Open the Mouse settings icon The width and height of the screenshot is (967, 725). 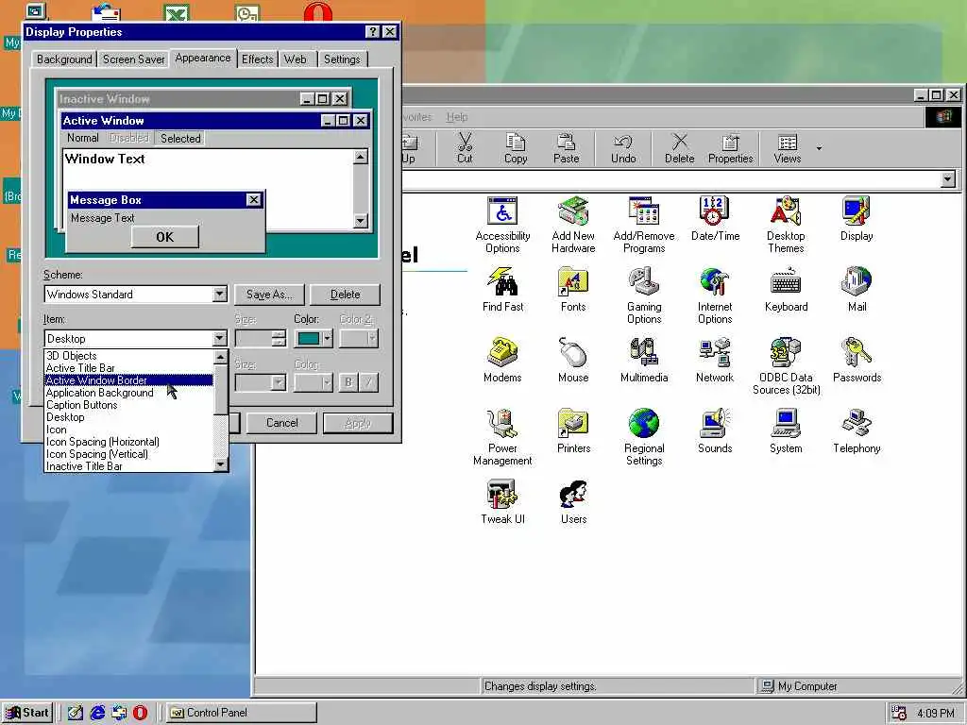click(573, 361)
